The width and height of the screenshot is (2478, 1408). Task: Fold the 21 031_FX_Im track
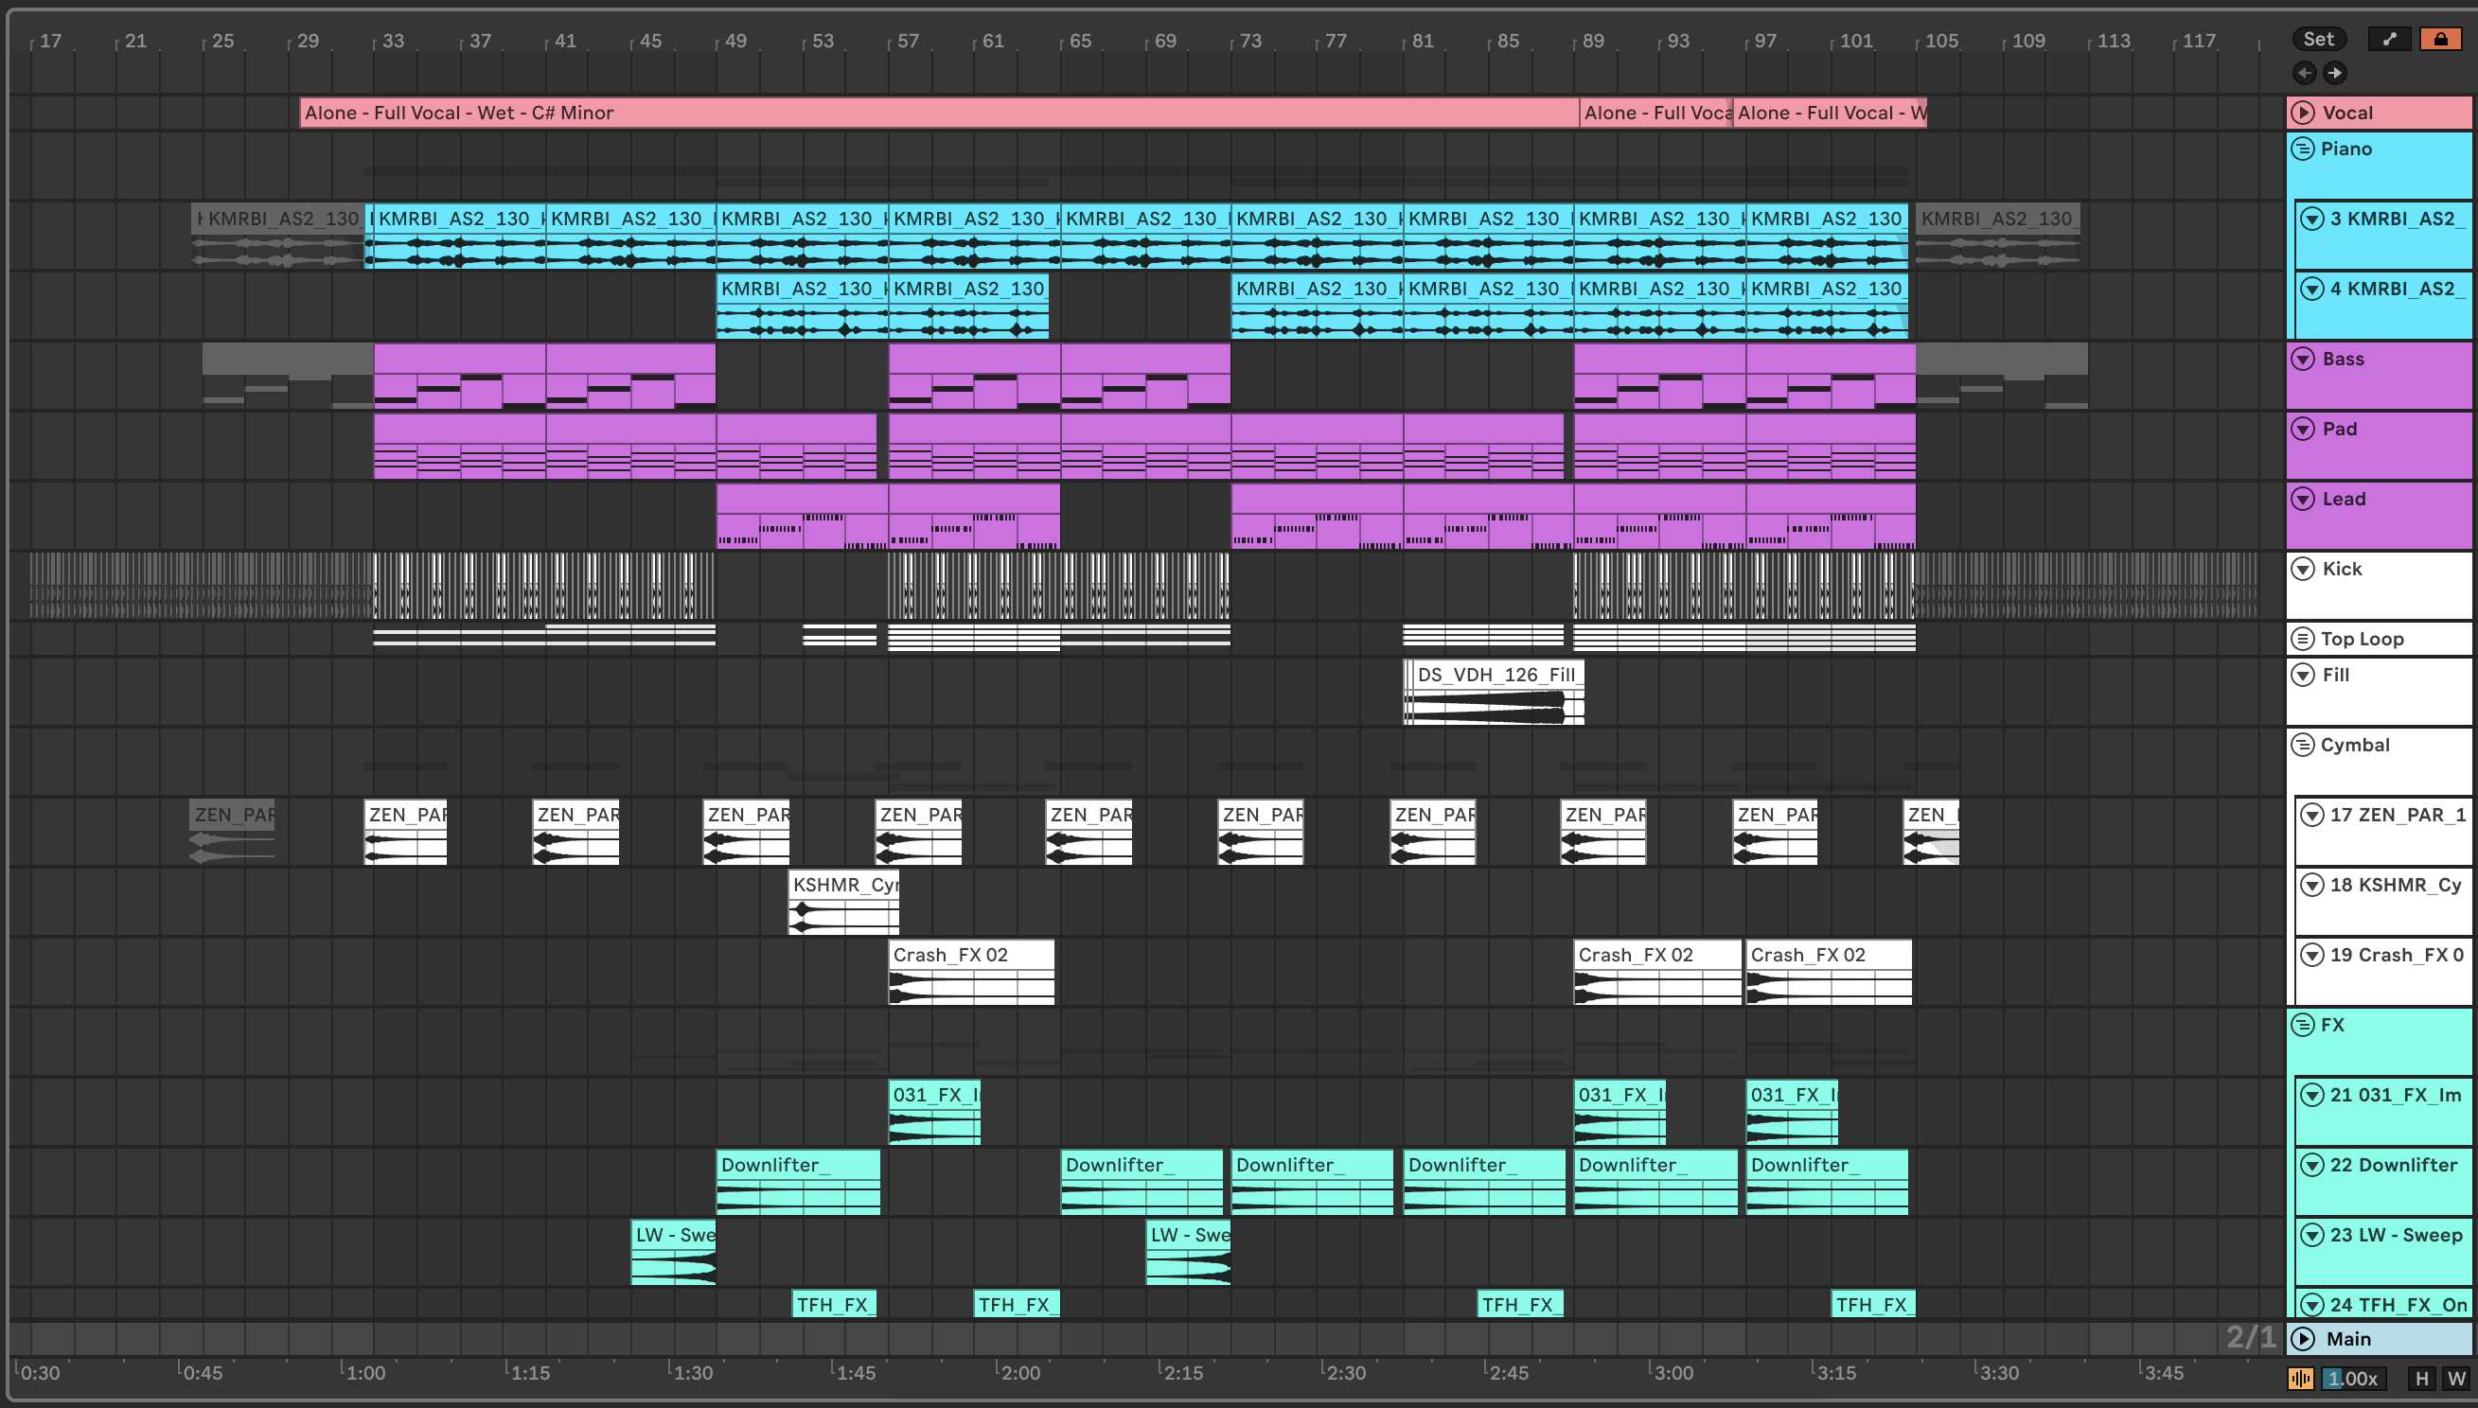(2311, 1095)
